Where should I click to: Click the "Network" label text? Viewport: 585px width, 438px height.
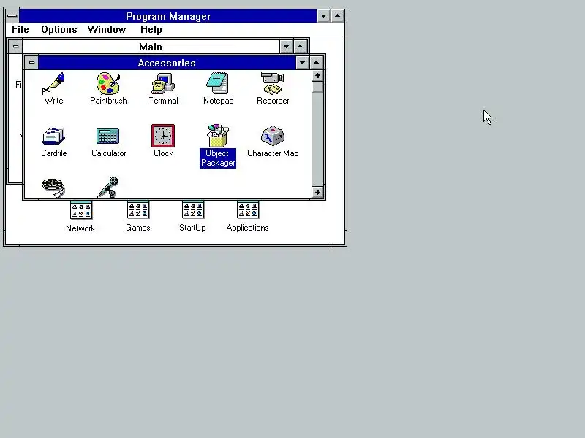(x=80, y=228)
